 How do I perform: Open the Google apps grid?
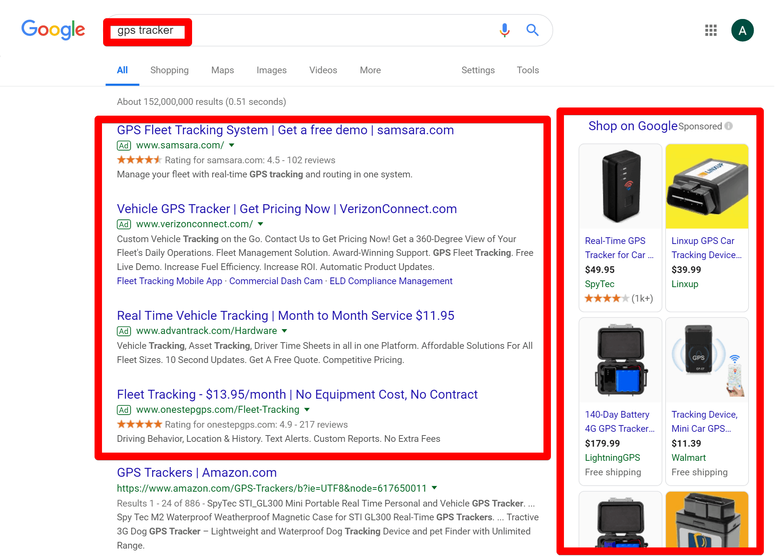pos(711,30)
